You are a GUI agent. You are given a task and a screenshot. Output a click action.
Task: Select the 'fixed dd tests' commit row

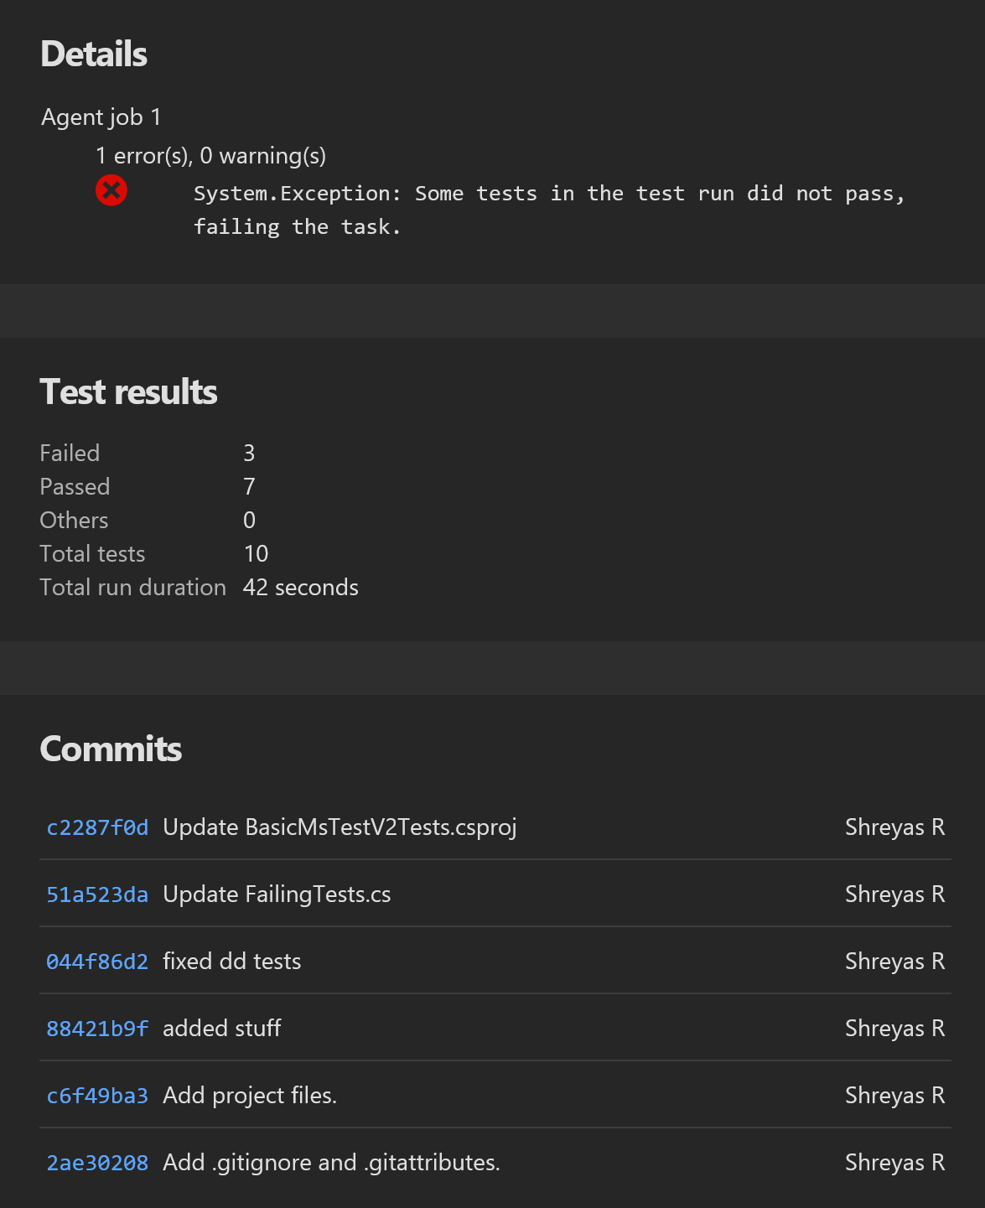click(x=232, y=962)
